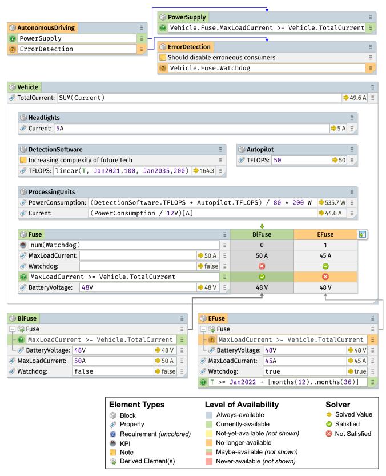This screenshot has height=476, width=386.
Task: Open row menu for BlFuse Watchdog property
Action: tap(182, 371)
